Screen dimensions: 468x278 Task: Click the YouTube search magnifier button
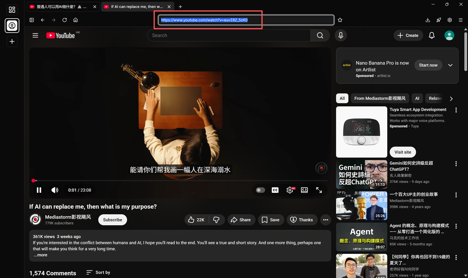320,35
